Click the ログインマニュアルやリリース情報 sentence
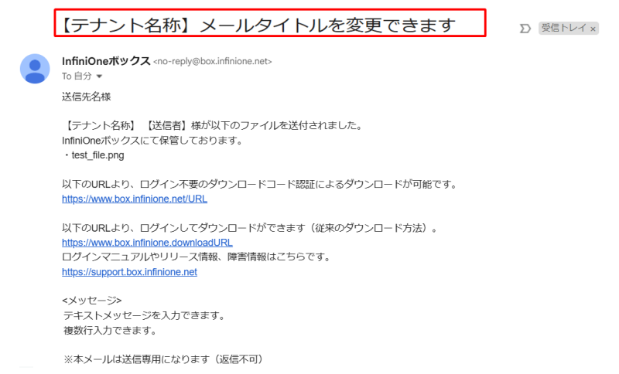619x374 pixels. click(x=197, y=257)
